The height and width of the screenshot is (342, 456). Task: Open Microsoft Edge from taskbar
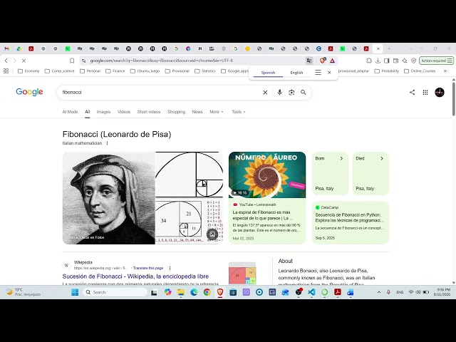tap(194, 292)
